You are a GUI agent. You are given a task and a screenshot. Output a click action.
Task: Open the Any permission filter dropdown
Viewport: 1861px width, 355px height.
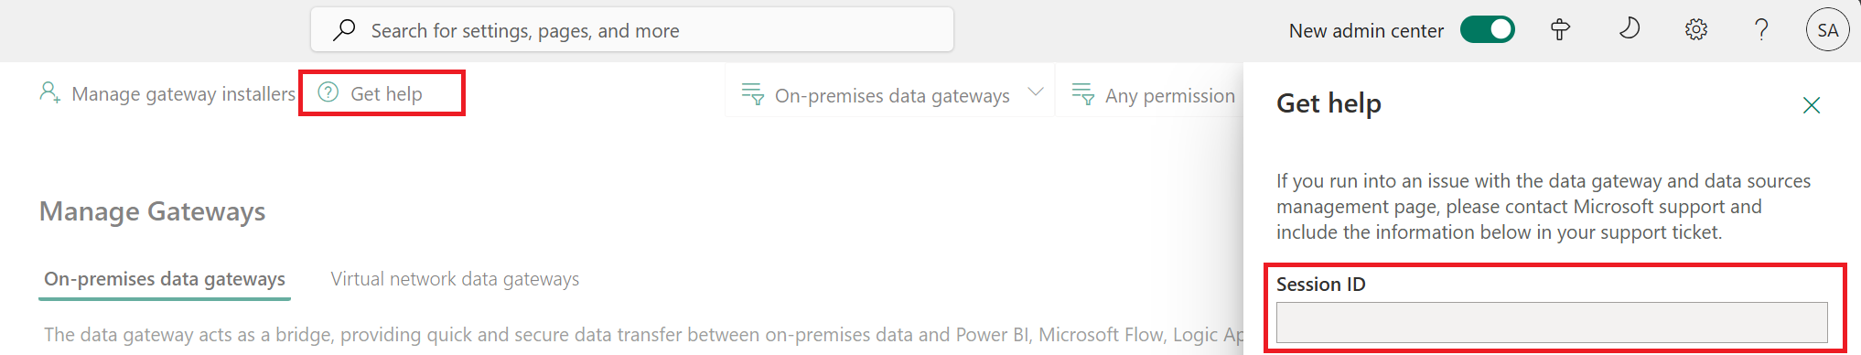point(1153,95)
